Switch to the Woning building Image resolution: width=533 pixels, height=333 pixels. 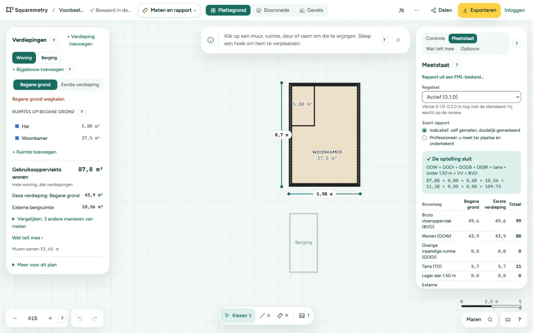pos(24,58)
